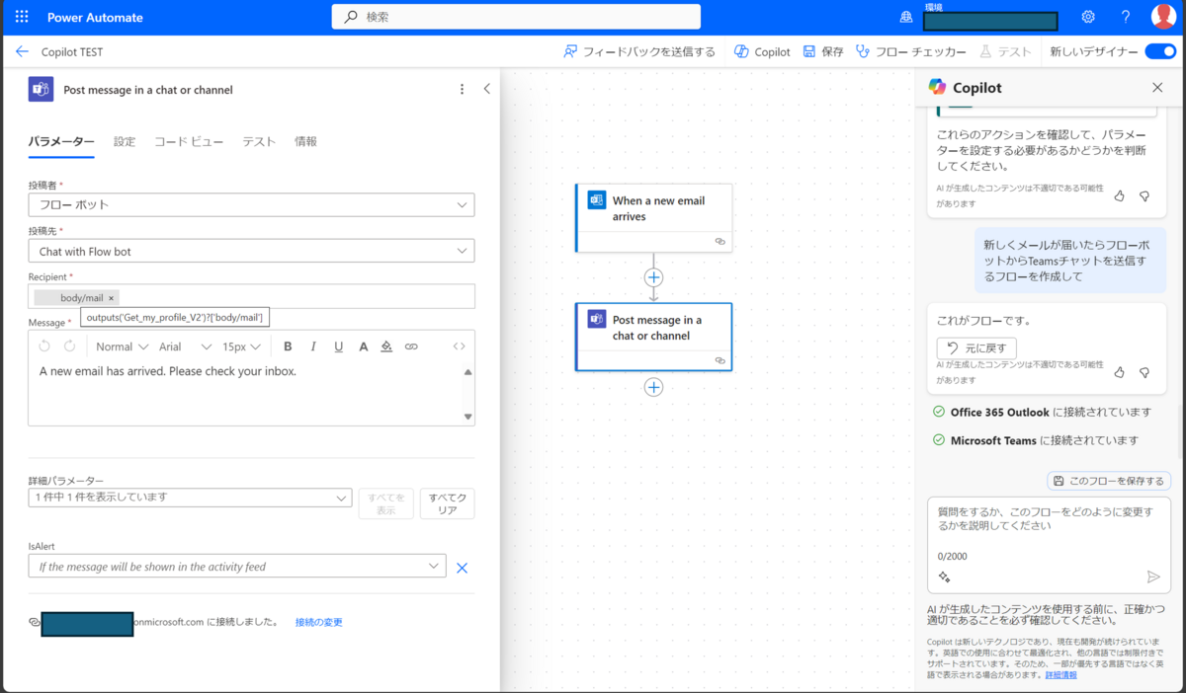Image resolution: width=1186 pixels, height=693 pixels.
Task: Collapse the action details panel chevron
Action: (x=486, y=89)
